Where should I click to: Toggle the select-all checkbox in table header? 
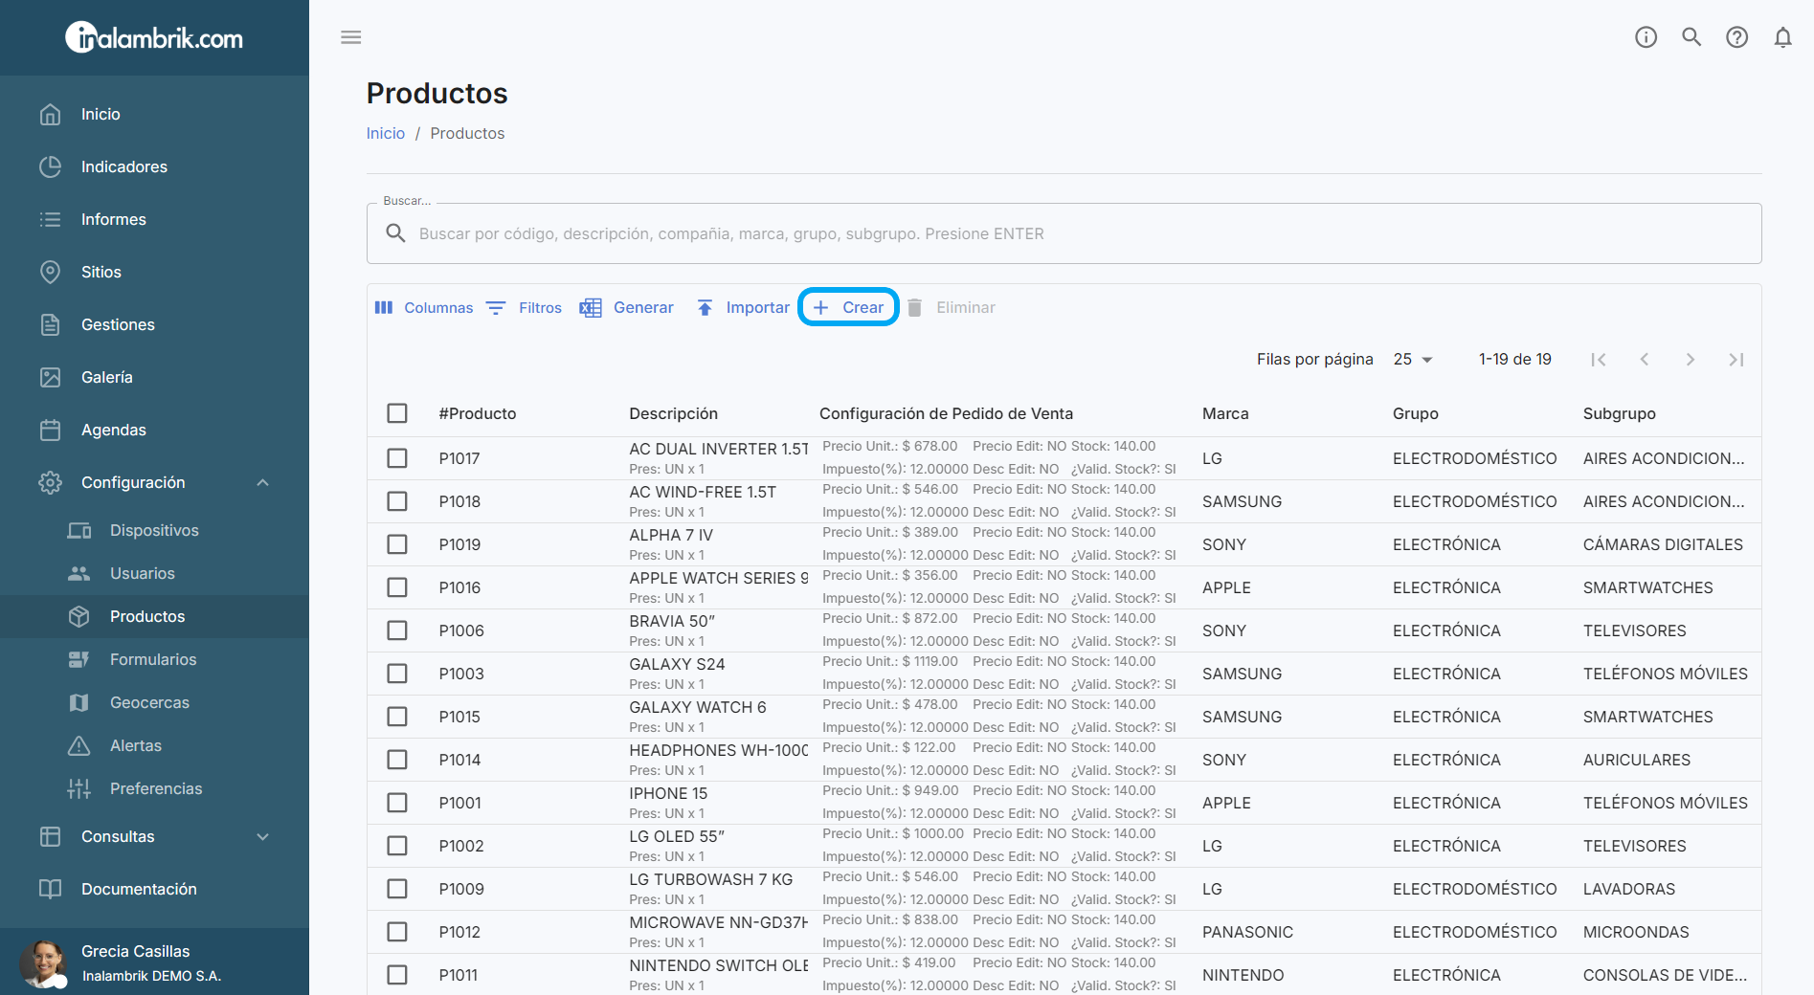click(397, 413)
